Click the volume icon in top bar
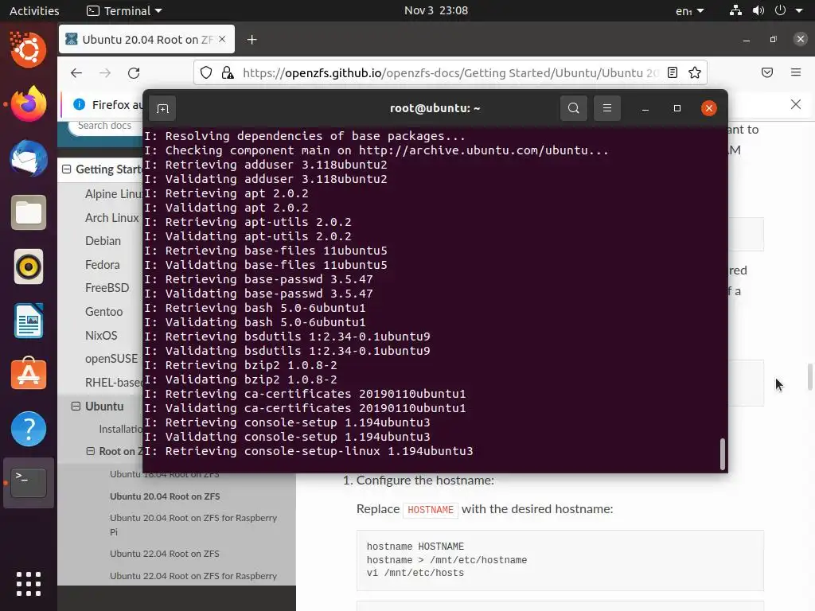815x611 pixels. (758, 10)
